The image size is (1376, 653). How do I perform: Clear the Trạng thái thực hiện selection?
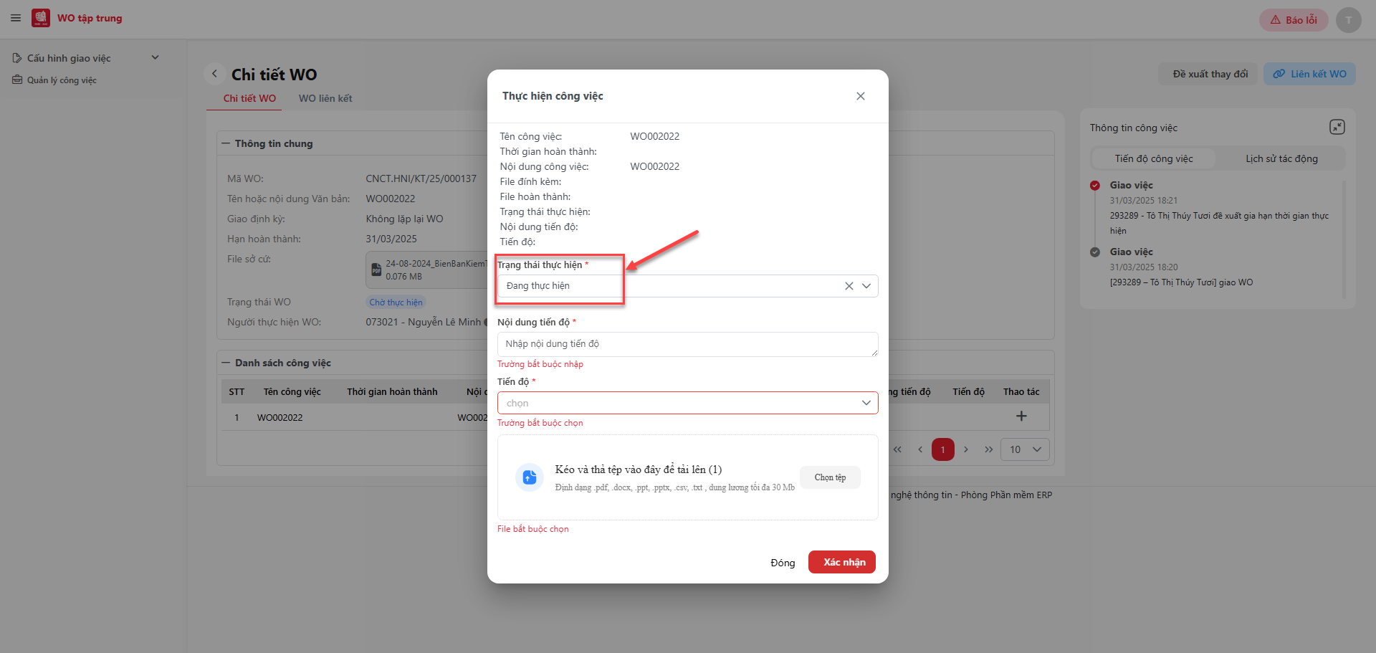tap(849, 286)
